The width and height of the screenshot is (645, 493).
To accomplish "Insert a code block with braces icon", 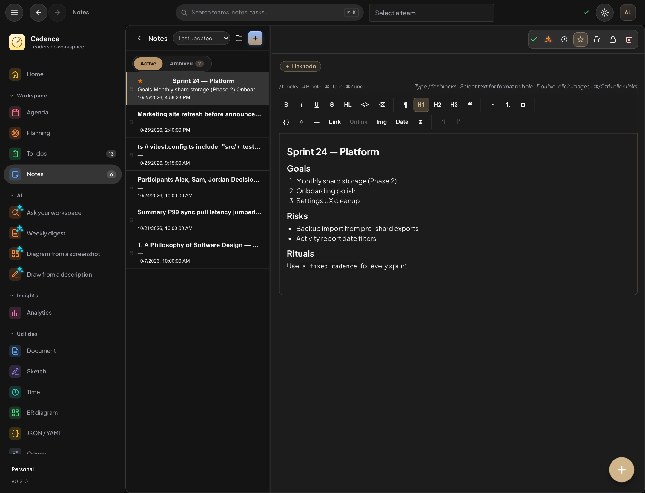I will (286, 122).
